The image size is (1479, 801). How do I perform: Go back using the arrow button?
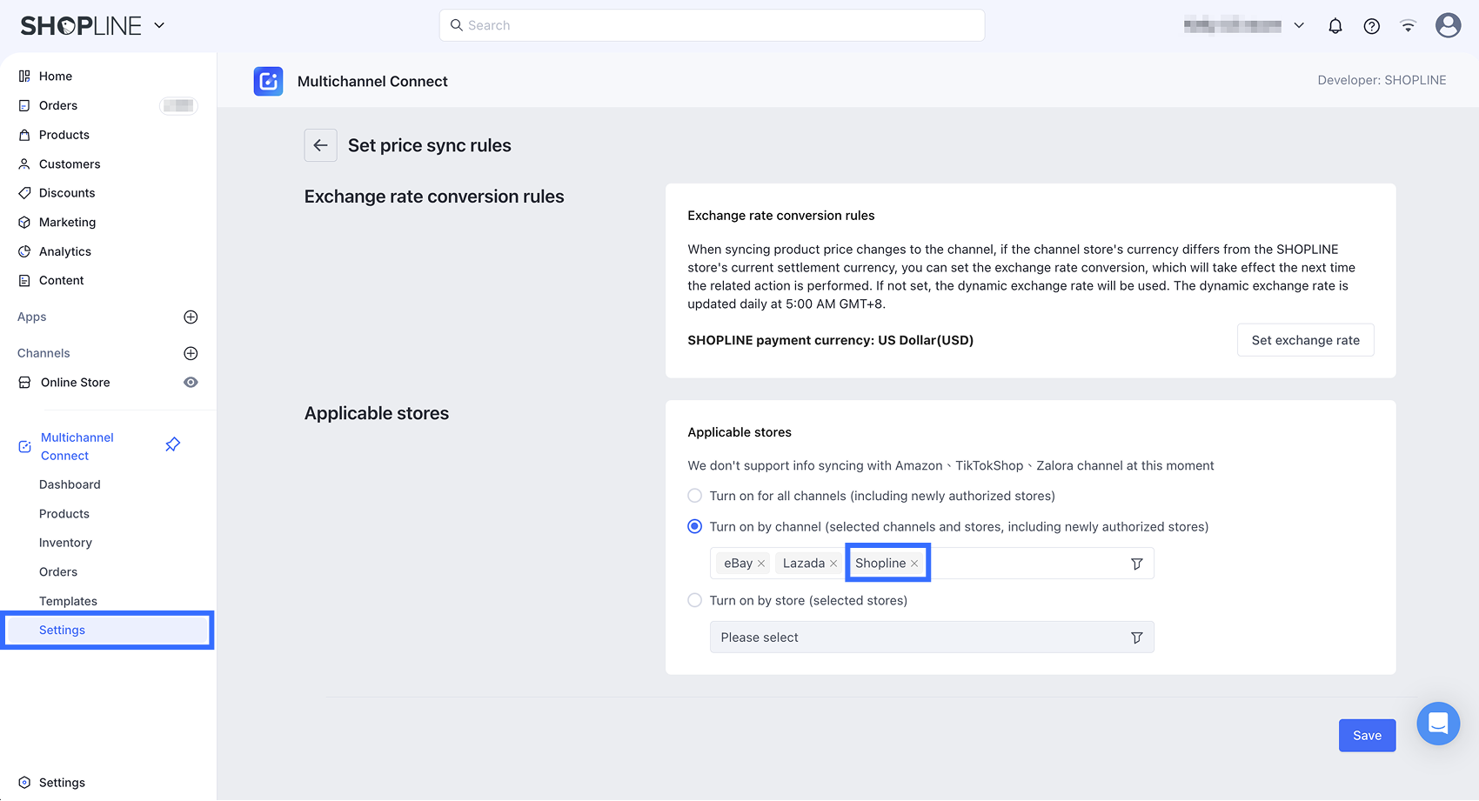(x=320, y=145)
